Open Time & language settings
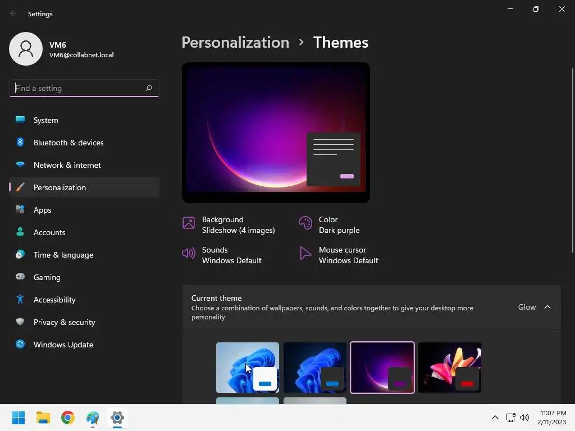This screenshot has width=575, height=431. 84,255
